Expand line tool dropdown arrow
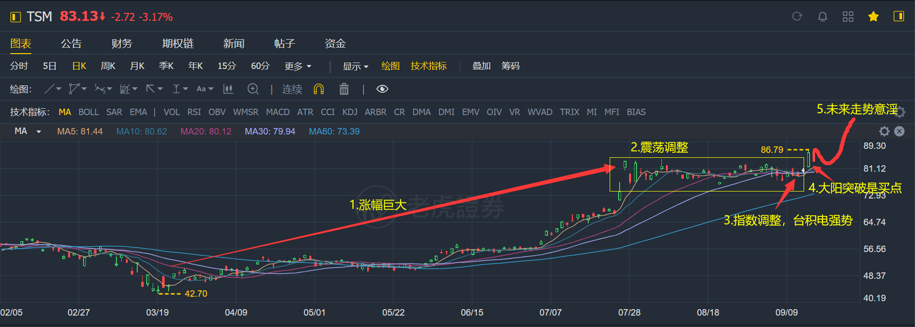 coord(59,89)
